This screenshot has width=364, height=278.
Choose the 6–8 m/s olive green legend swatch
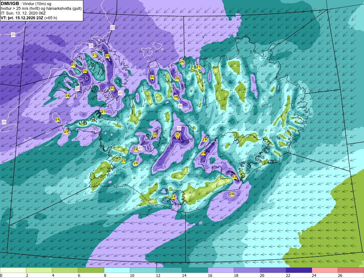(91, 270)
